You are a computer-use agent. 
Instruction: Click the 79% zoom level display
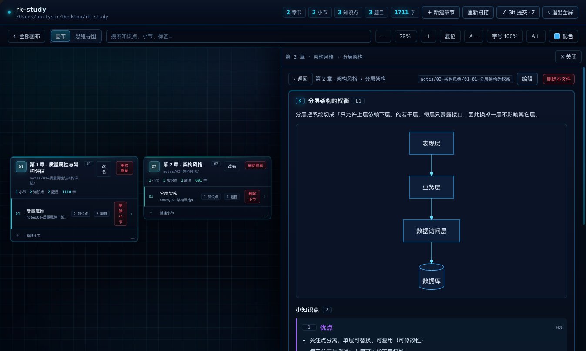(405, 36)
